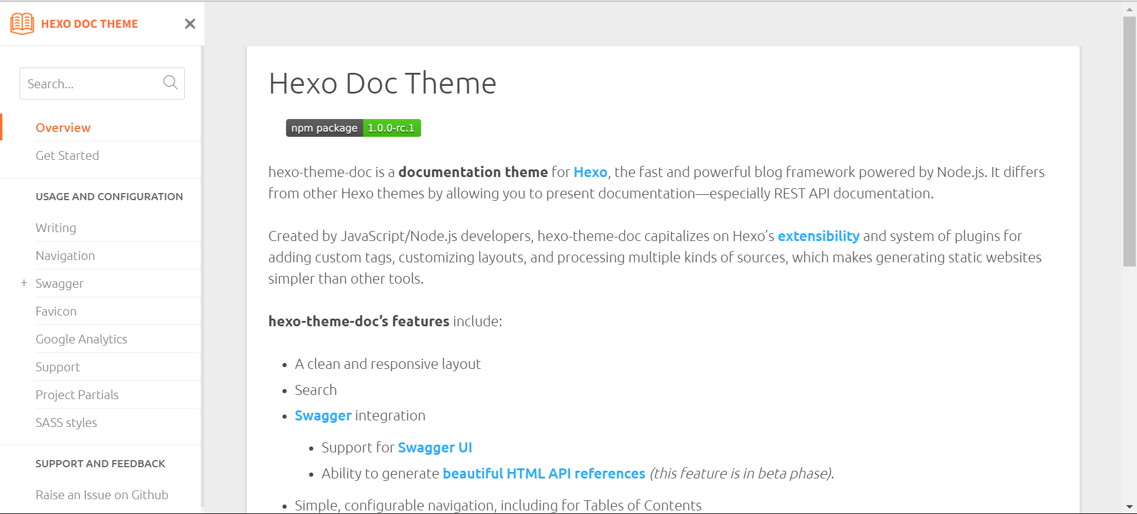This screenshot has height=514, width=1137.
Task: Click the page scrollbar down arrow
Action: click(x=1129, y=507)
